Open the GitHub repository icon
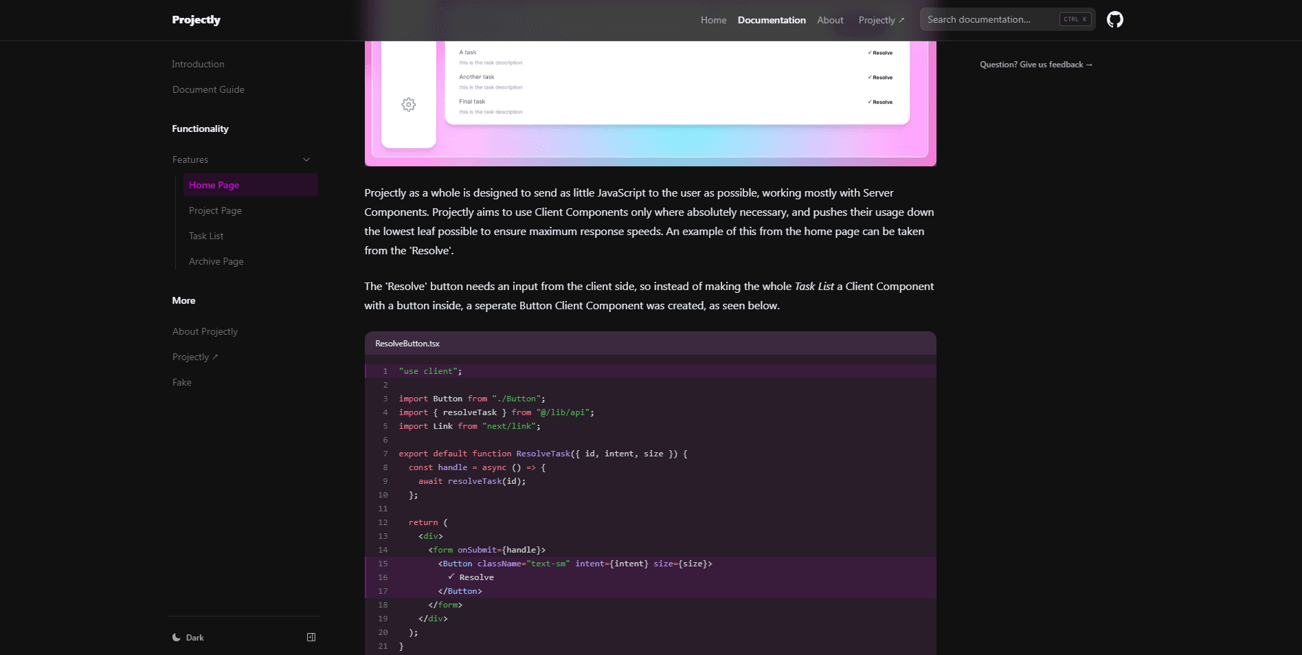The image size is (1302, 655). click(x=1114, y=19)
